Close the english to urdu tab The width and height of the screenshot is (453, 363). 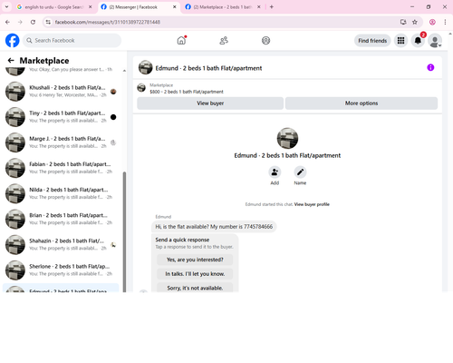tap(90, 7)
